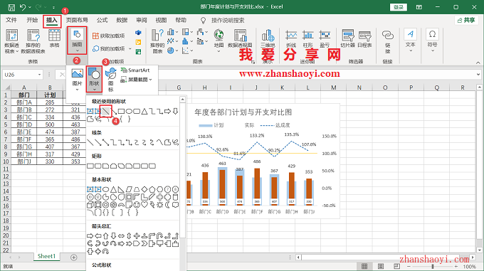Image resolution: width=484 pixels, height=271 pixels.
Task: Insert a 日程表 timeline
Action: click(364, 38)
